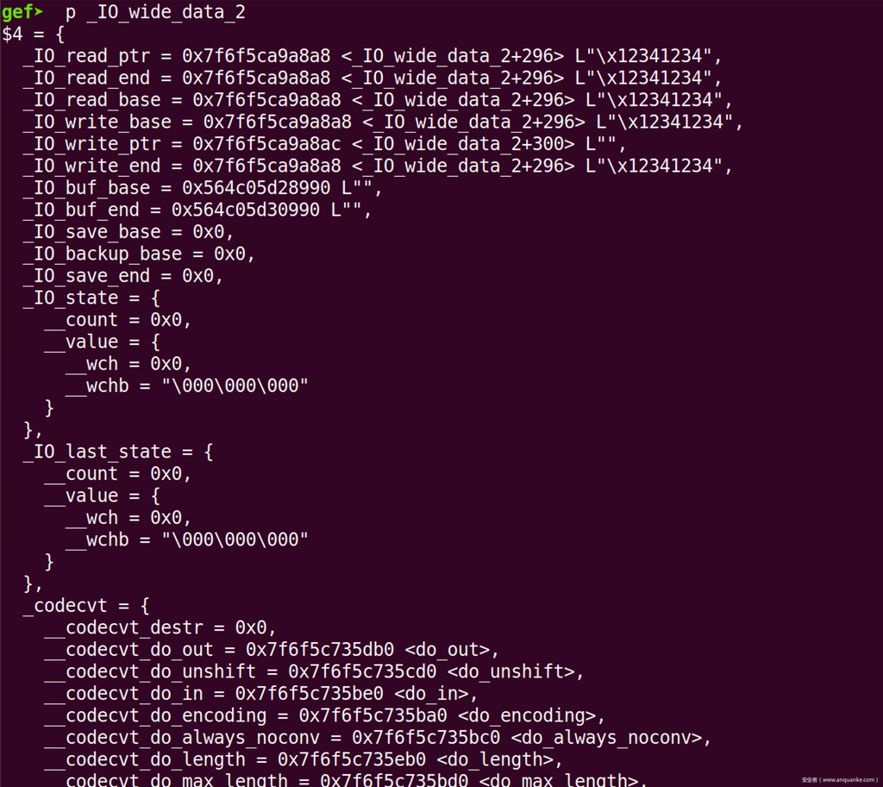The height and width of the screenshot is (787, 883).
Task: Click the _IO_write_ptr address 0x7f6f5ca9a8ac
Action: (266, 144)
